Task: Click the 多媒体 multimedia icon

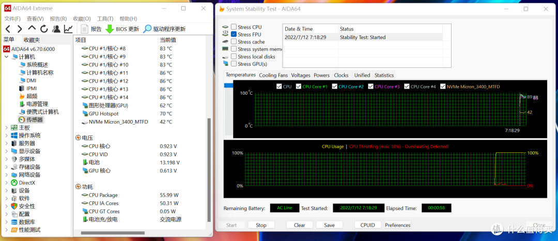Action: (x=14, y=159)
